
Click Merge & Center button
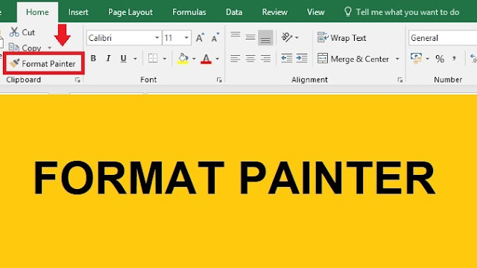(x=353, y=58)
